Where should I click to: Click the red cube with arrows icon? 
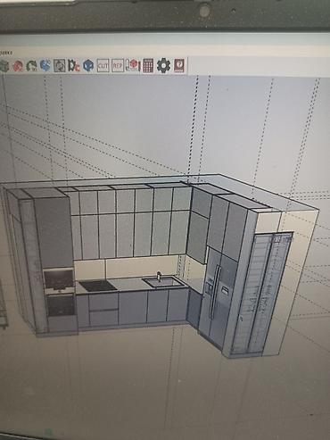(x=133, y=65)
